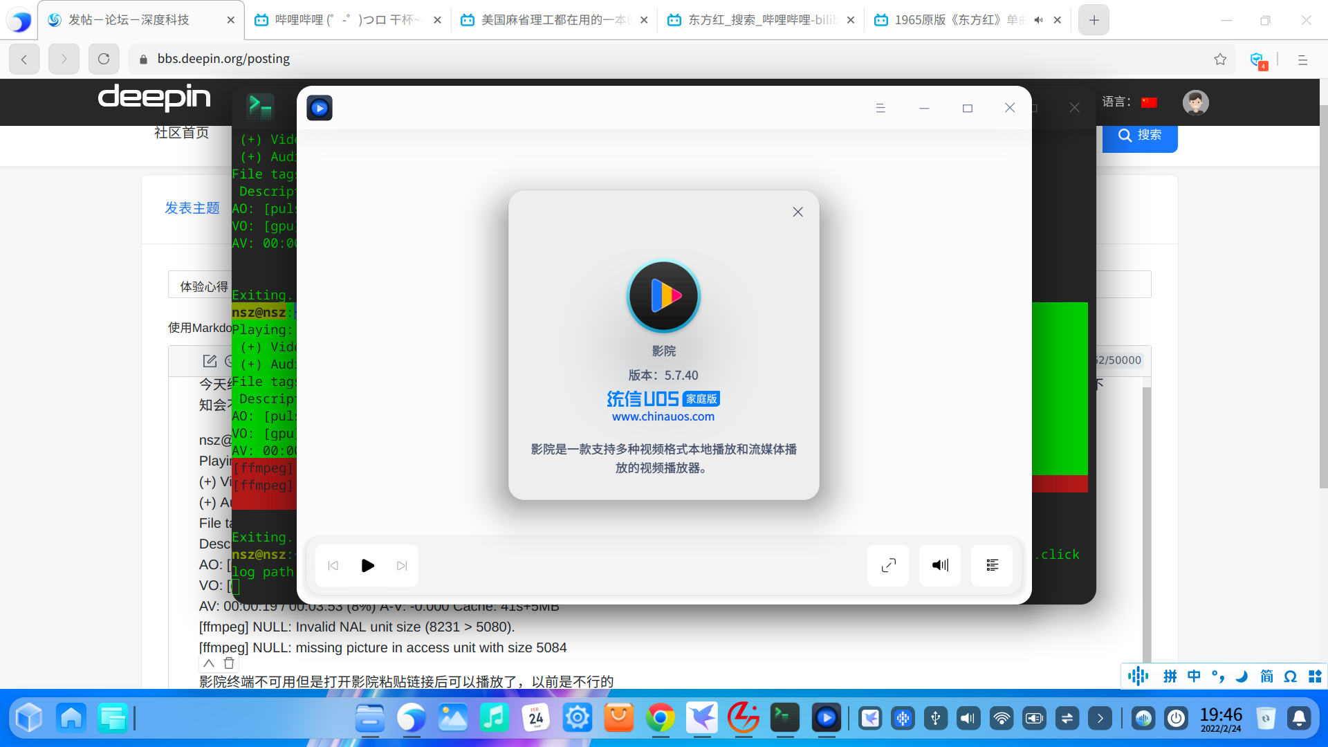Switch to bilibili 东方红 search tab
The height and width of the screenshot is (747, 1328).
759,20
